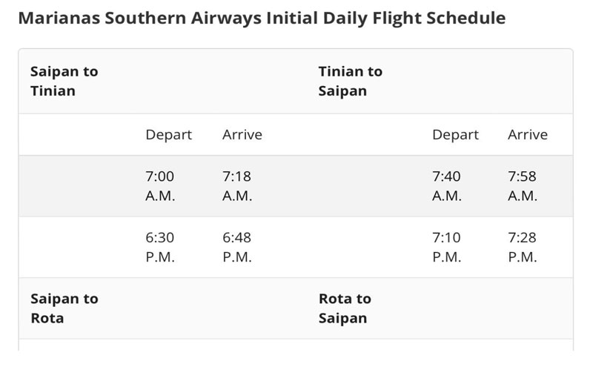Image resolution: width=593 pixels, height=387 pixels.
Task: Select the 6:30 P.M. departure cell
Action: (x=160, y=248)
